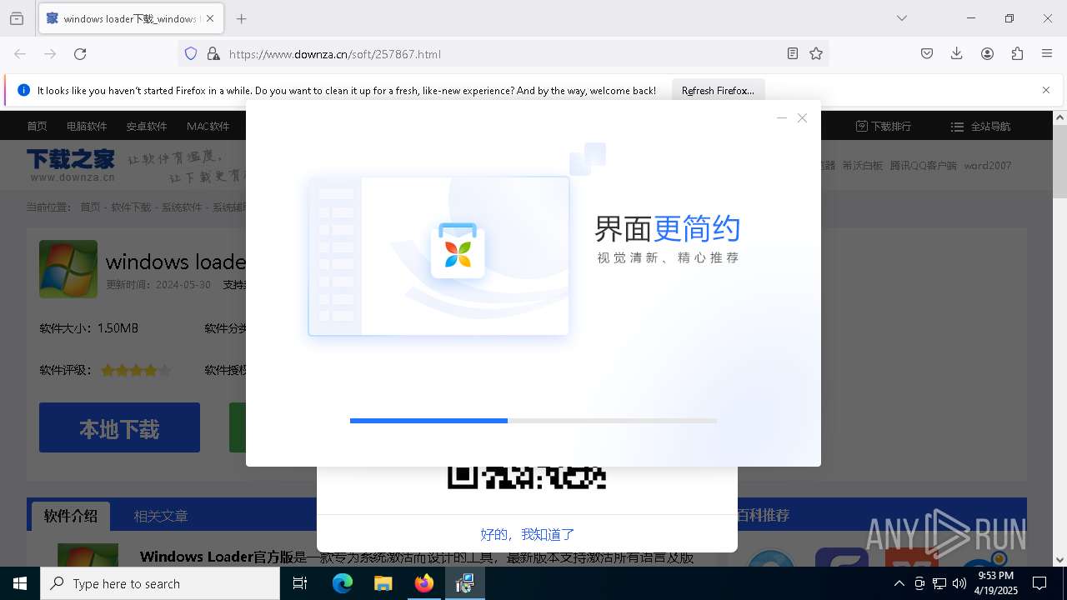The width and height of the screenshot is (1067, 600).
Task: Close the windows loader tab
Action: (210, 18)
